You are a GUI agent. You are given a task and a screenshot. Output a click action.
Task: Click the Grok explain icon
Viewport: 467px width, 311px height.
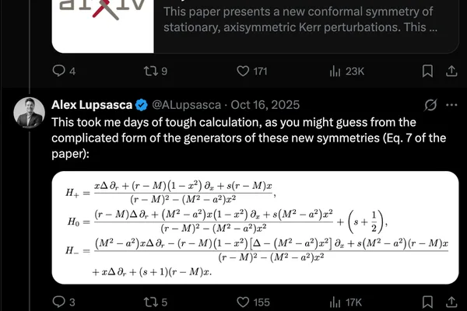[x=430, y=105]
